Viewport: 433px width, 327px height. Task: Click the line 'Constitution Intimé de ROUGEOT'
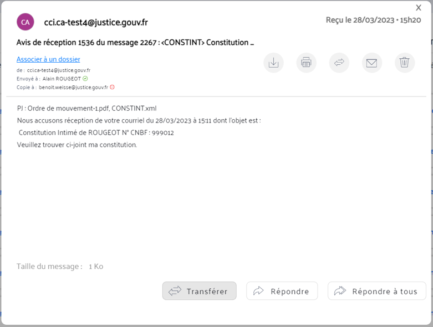click(96, 132)
